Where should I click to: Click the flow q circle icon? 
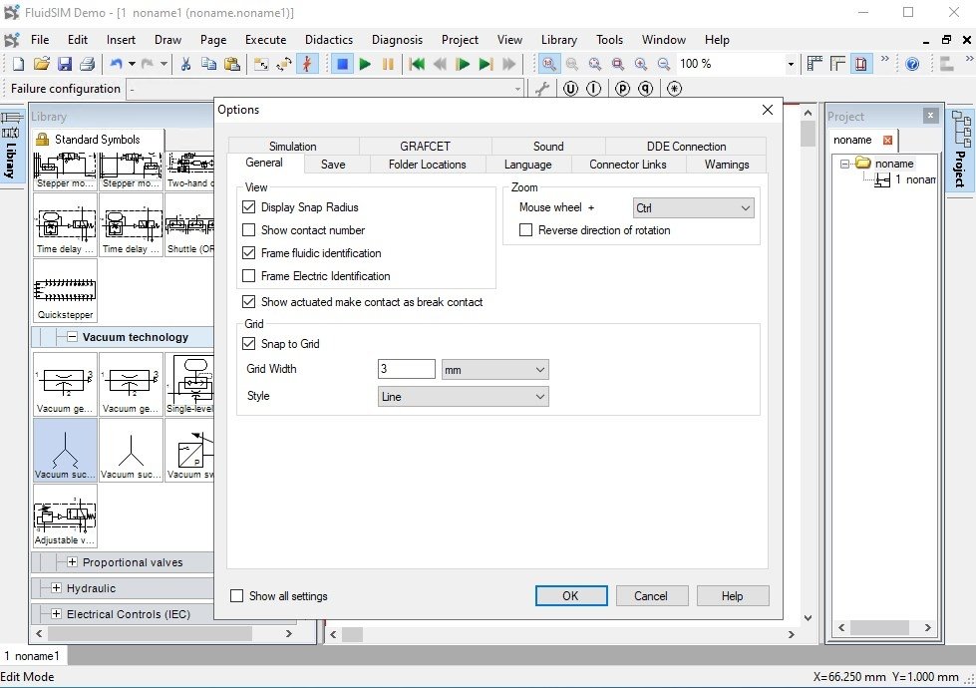[645, 89]
